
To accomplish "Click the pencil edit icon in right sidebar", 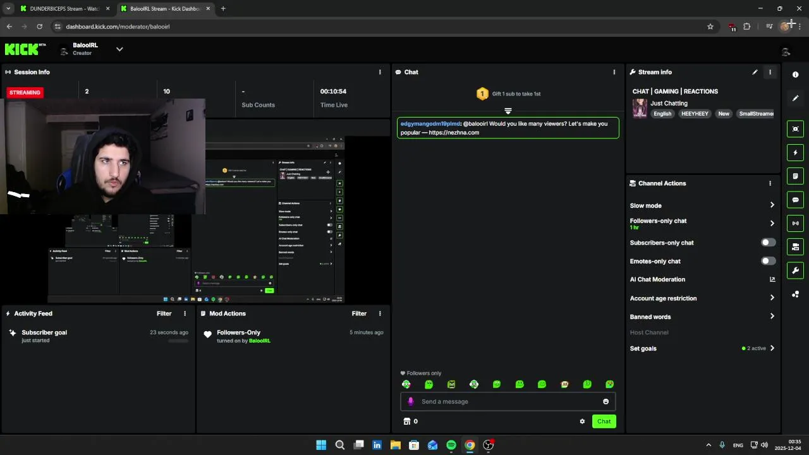I will pyautogui.click(x=796, y=98).
